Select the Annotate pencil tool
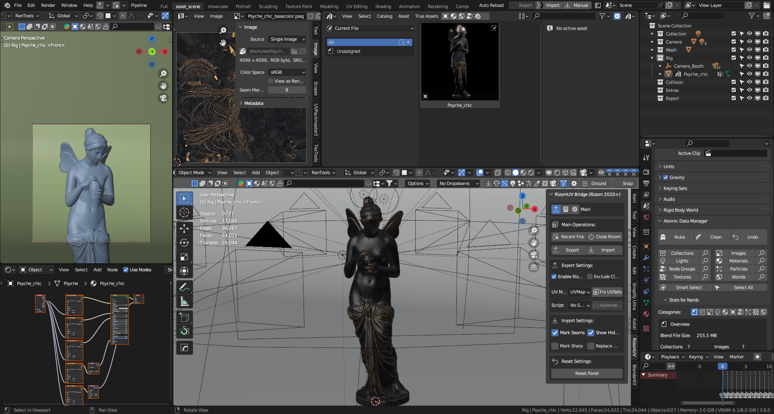 click(x=184, y=287)
